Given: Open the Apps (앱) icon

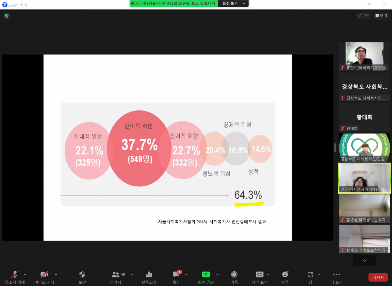Looking at the screenshot, I should click(x=310, y=275).
